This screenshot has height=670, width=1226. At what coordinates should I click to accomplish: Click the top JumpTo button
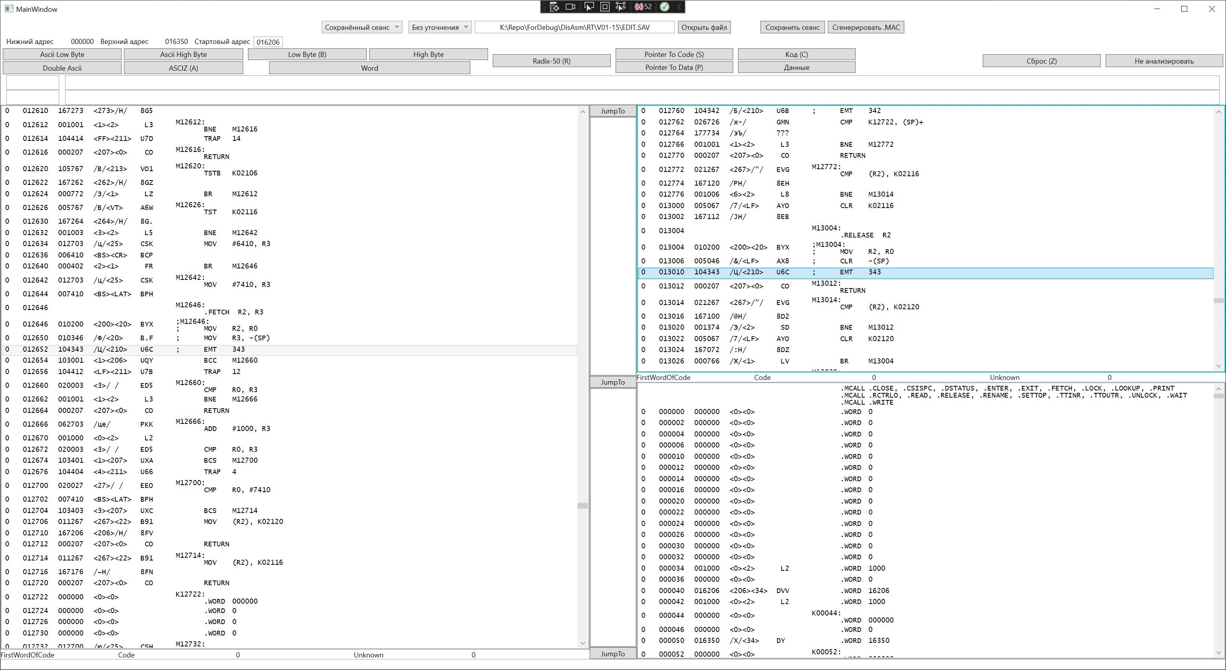coord(612,111)
